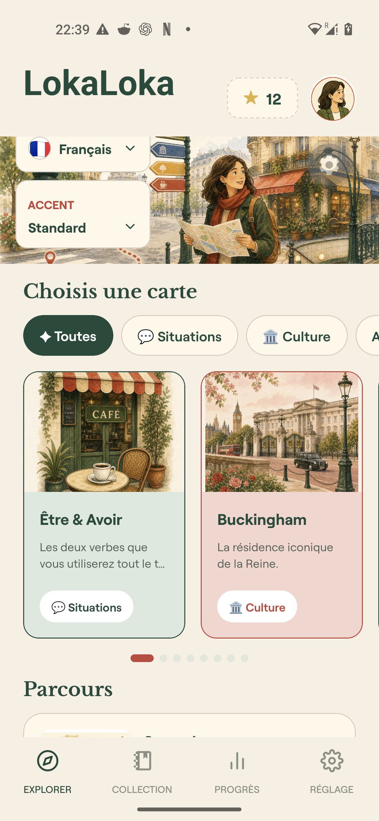Select the Culture filter chip
The width and height of the screenshot is (379, 821).
pyautogui.click(x=297, y=335)
